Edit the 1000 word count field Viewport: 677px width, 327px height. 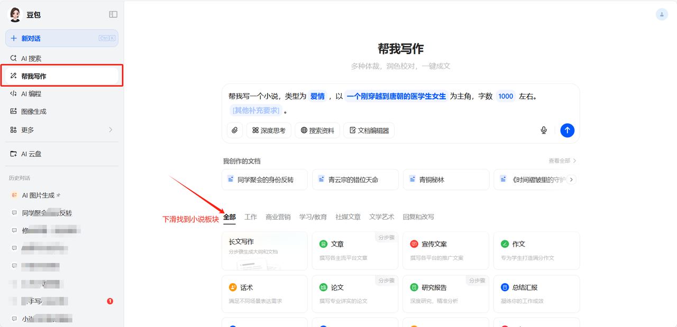[506, 96]
